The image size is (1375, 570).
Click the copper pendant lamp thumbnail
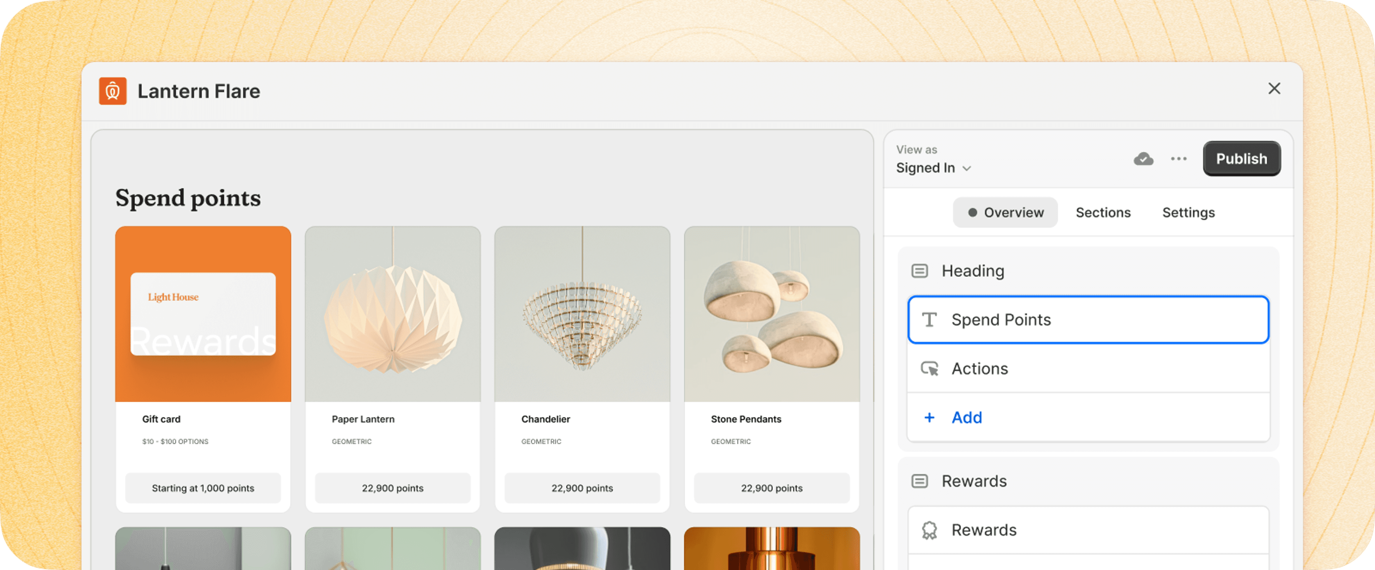tap(771, 548)
